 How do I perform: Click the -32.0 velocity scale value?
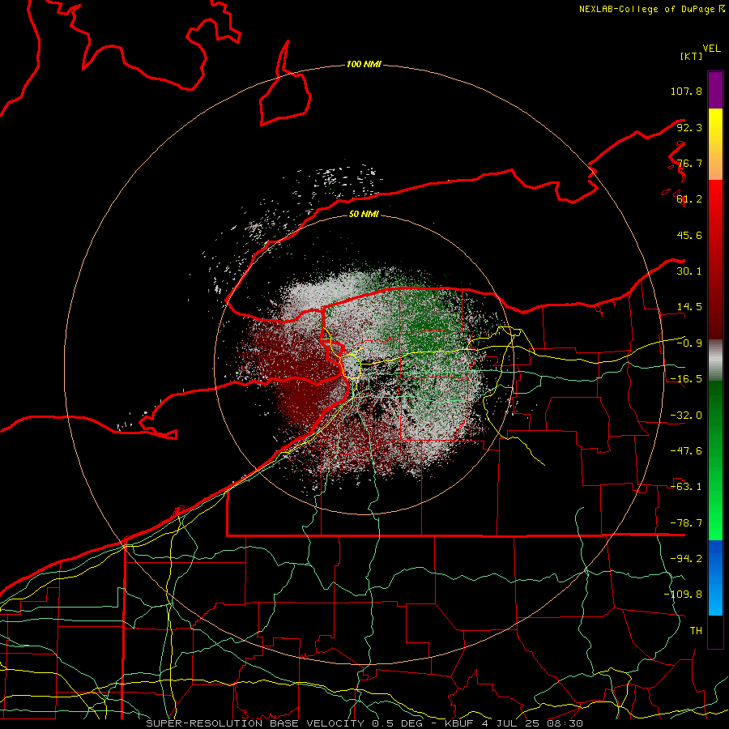coord(686,416)
